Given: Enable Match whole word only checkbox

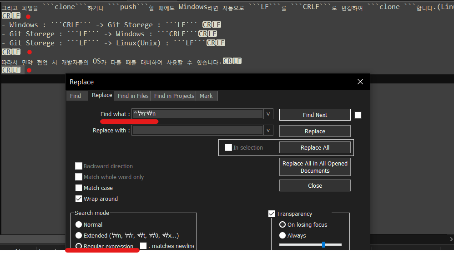Looking at the screenshot, I should tap(78, 177).
